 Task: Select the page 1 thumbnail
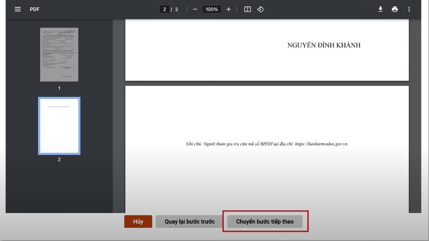coord(59,54)
